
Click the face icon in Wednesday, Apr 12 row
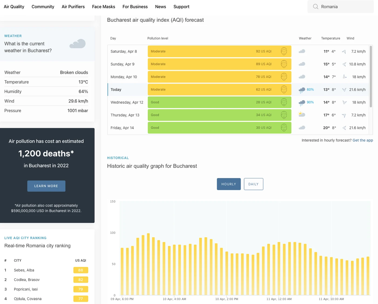coord(284,102)
